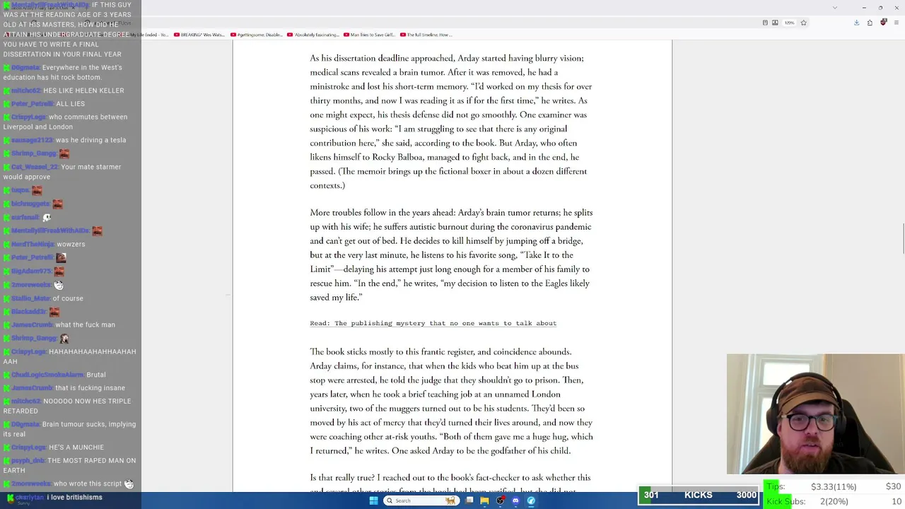Open the blue browser icon on the taskbar

coord(531,501)
